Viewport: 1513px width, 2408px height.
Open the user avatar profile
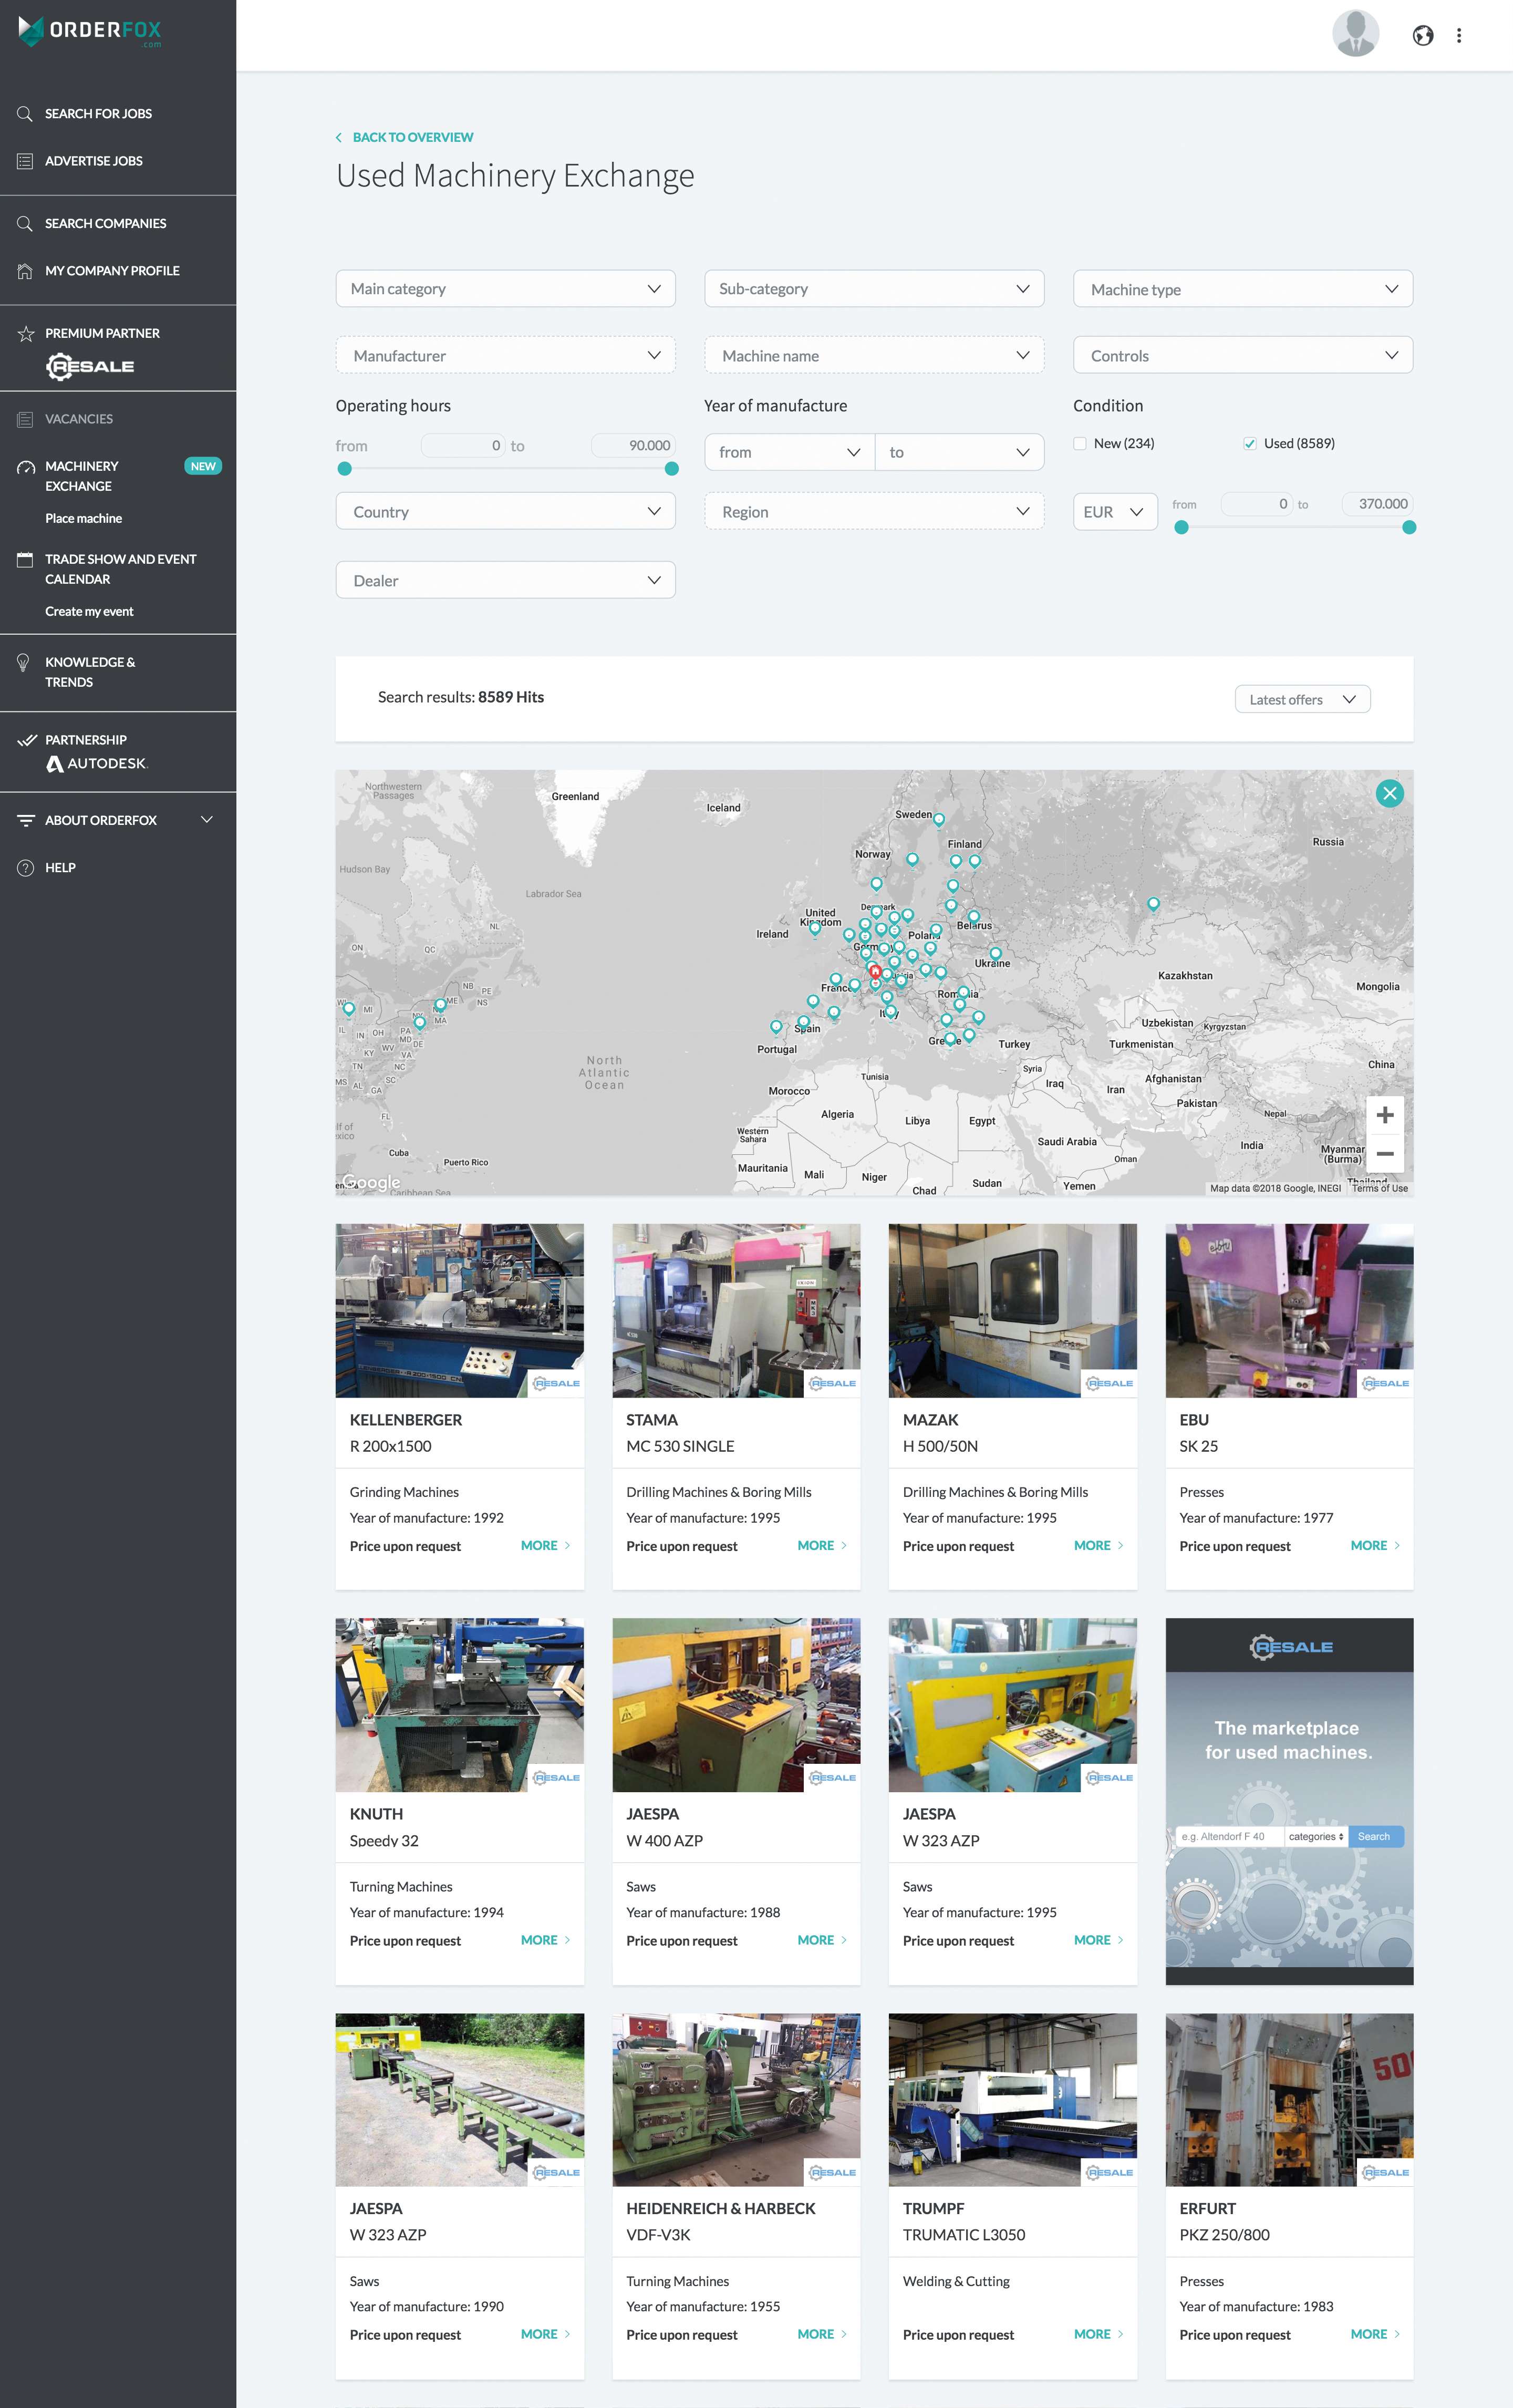coord(1355,34)
